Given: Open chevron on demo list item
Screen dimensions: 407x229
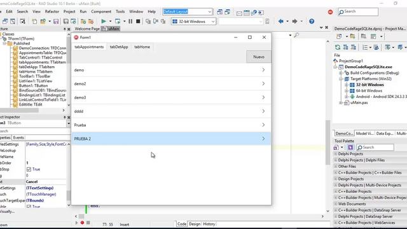Looking at the screenshot, I should (x=263, y=70).
